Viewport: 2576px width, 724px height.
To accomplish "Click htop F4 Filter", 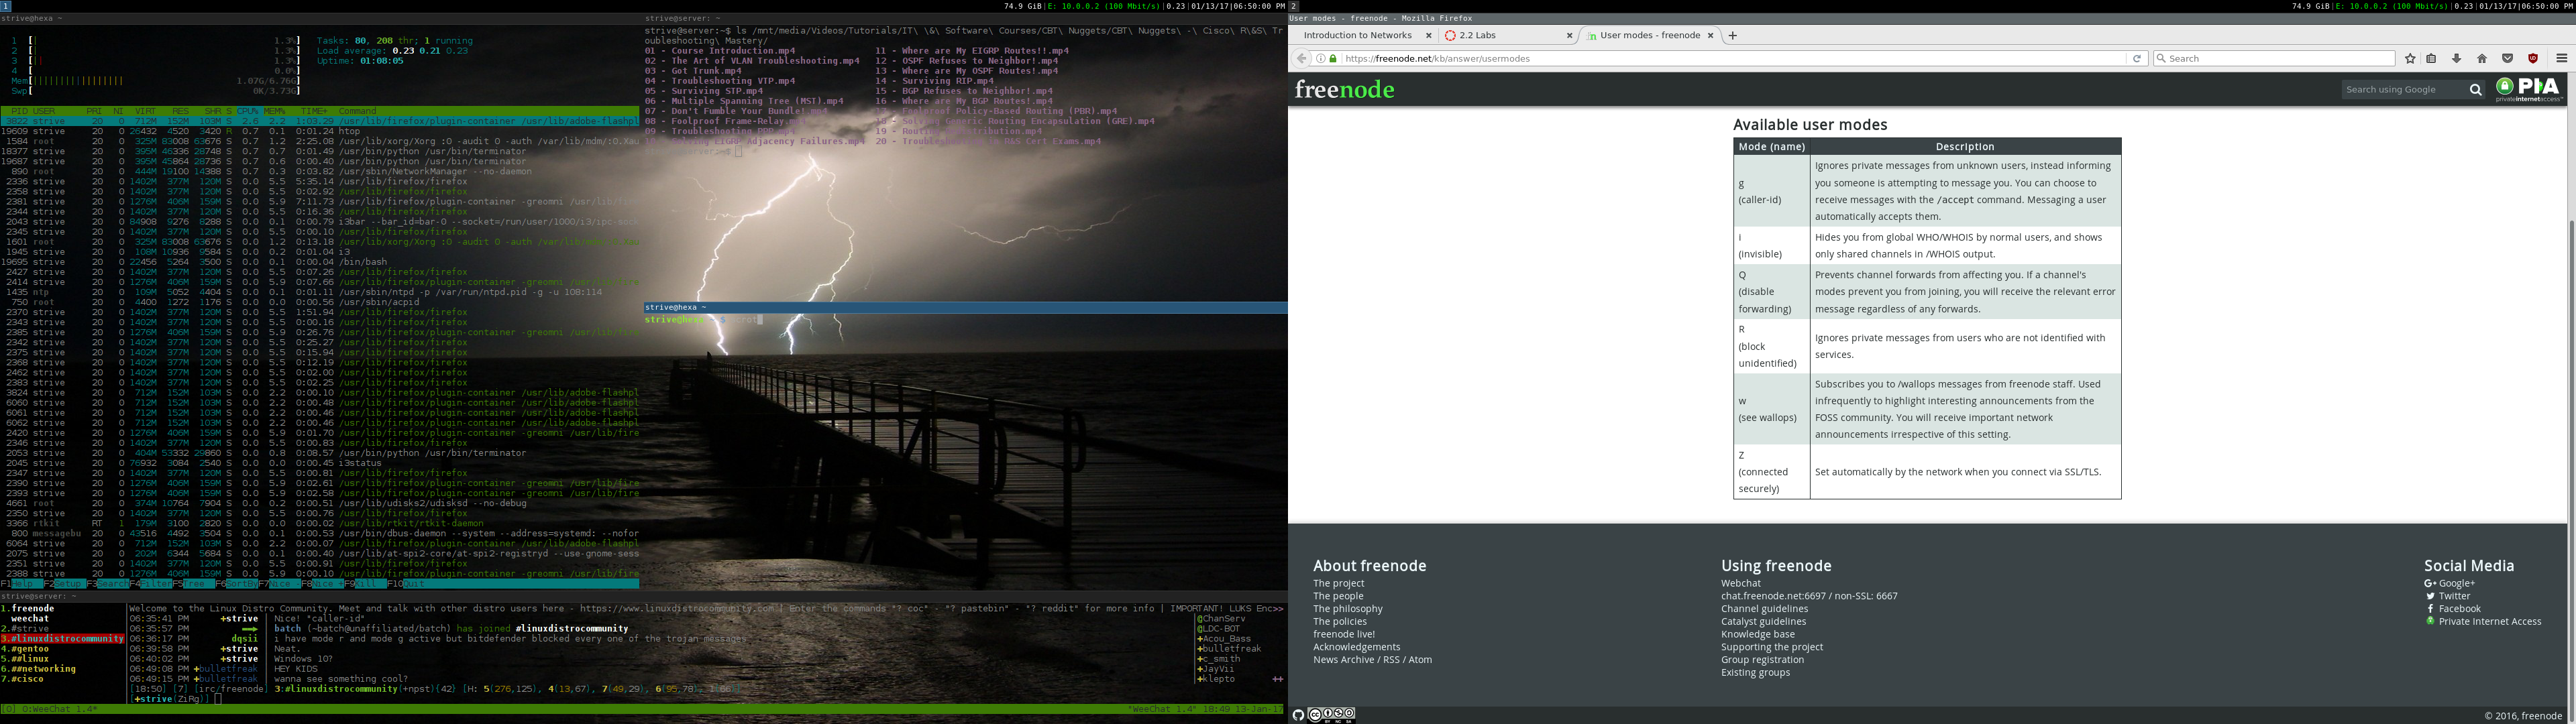I will pyautogui.click(x=151, y=584).
